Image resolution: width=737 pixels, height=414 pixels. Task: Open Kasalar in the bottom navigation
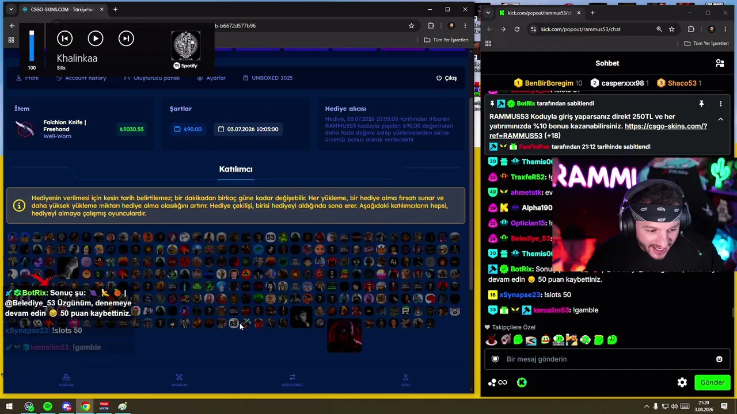[x=66, y=379]
